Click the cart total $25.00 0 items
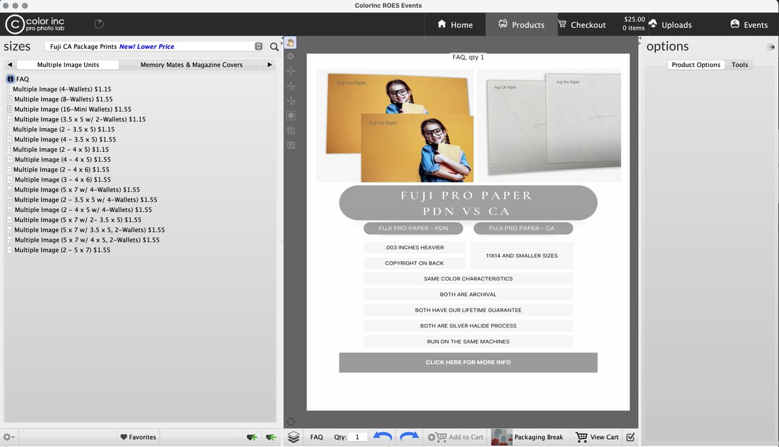 point(634,24)
